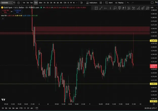This screenshot has width=158, height=111.
Task: Click the flag icon inside the XAUUSD box
Action: (14, 3)
